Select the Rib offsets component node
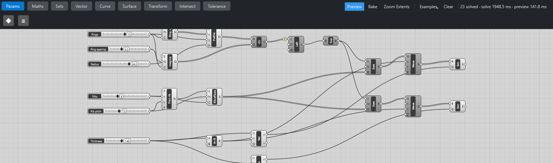 click(x=215, y=97)
